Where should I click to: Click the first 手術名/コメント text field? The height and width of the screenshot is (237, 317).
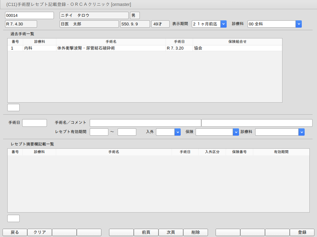[x=145, y=123]
